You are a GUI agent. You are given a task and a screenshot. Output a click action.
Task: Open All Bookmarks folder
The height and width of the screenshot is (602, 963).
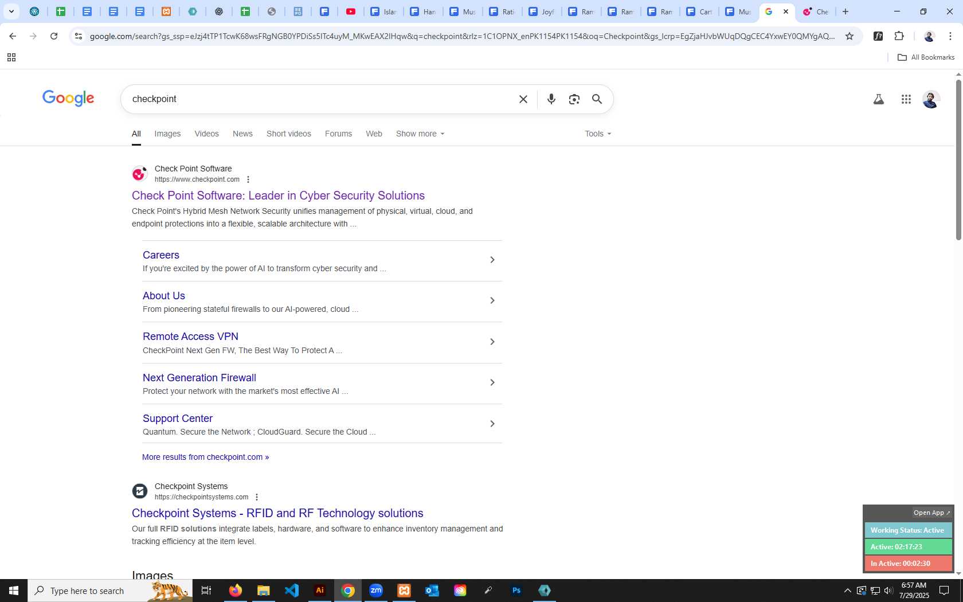point(926,57)
